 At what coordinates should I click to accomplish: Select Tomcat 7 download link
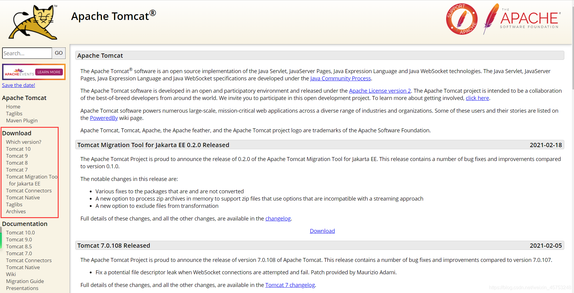click(17, 170)
